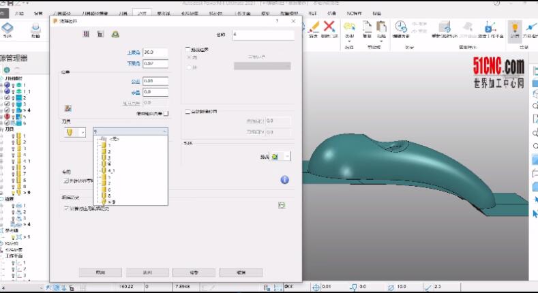Toggle the checkbox at dialog bottom left

[x=65, y=208]
